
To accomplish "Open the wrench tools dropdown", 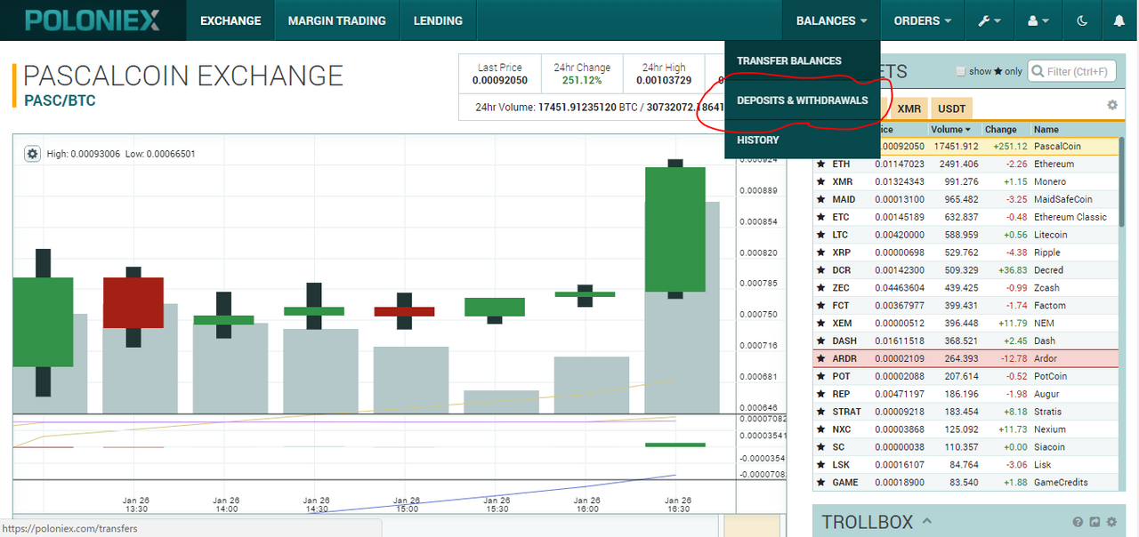I will click(990, 20).
